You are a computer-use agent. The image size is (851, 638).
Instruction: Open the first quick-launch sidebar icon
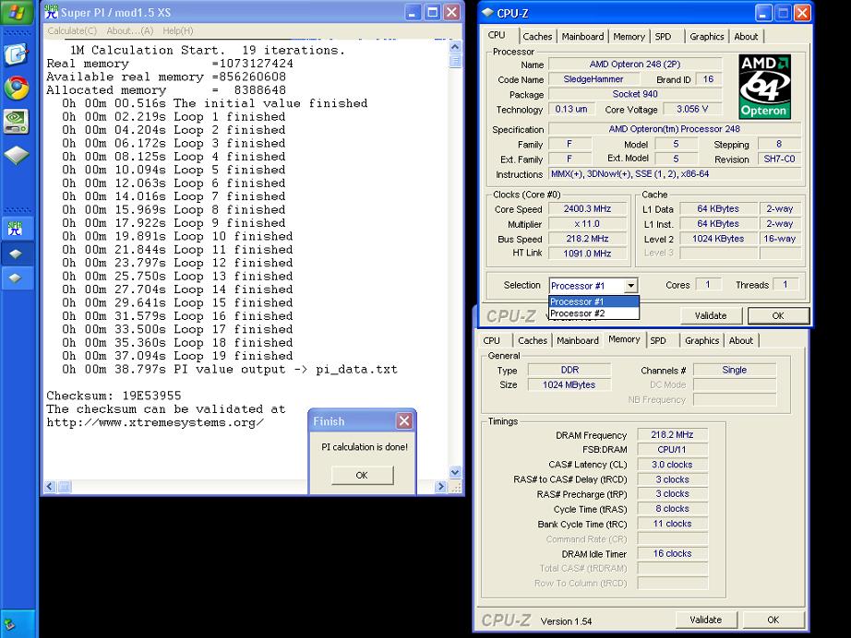click(x=17, y=53)
